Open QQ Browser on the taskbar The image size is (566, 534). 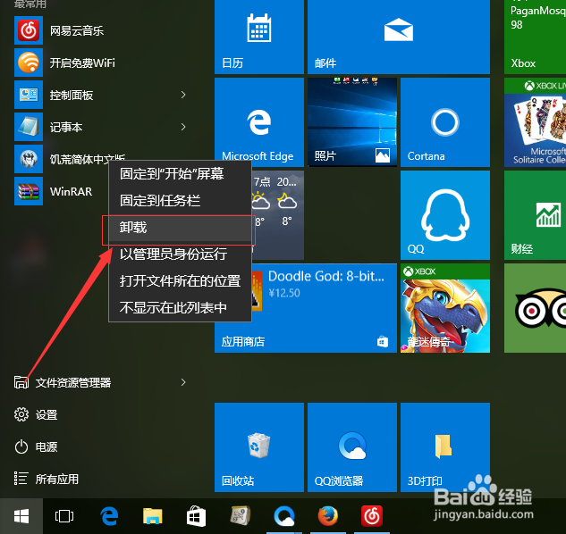pos(284,516)
